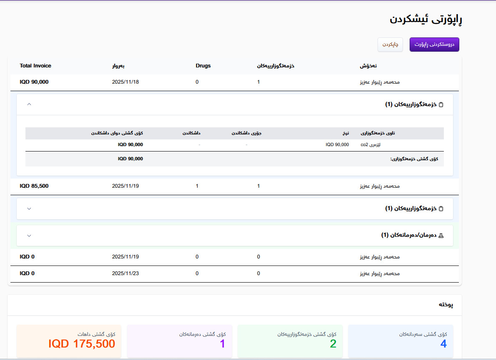Click the Total Invoice column header

tap(35, 66)
